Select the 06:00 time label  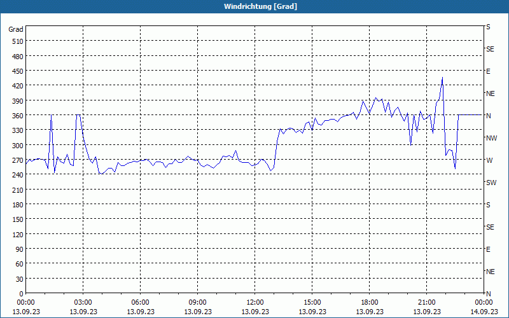[140, 303]
